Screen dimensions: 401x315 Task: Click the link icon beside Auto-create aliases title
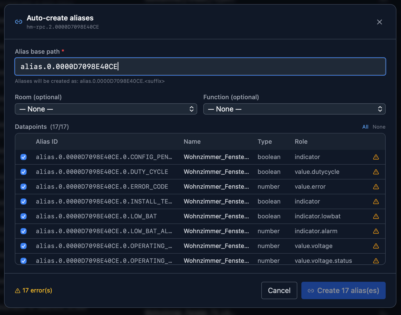point(19,22)
